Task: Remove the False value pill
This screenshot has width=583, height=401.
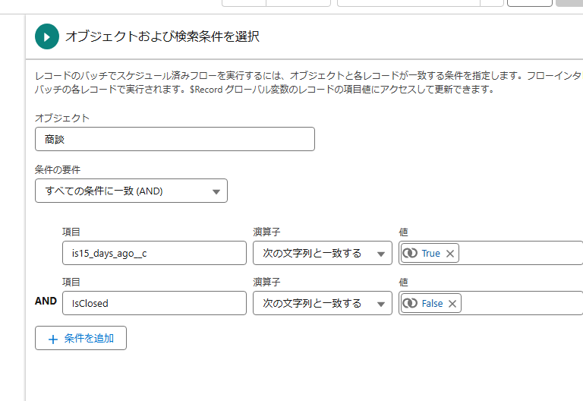Action: click(x=452, y=304)
